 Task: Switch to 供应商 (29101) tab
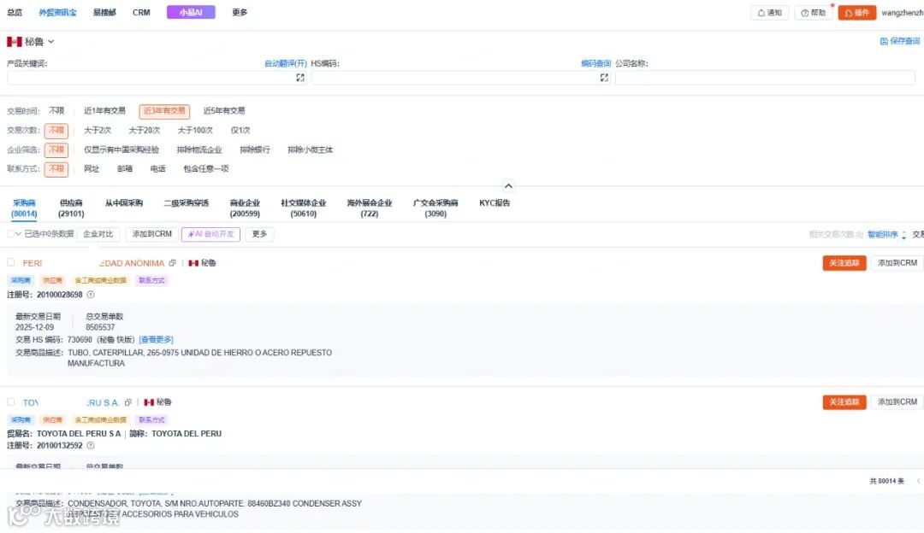click(x=71, y=208)
